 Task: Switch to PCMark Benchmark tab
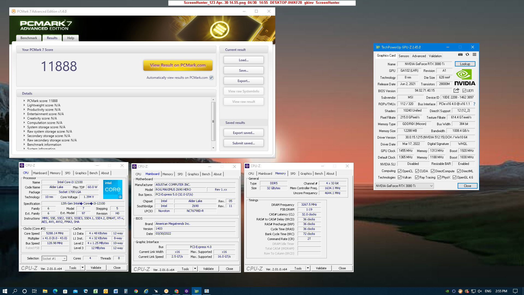click(x=29, y=38)
